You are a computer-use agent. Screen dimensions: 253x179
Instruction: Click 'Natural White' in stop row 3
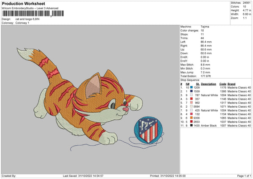(x=209, y=95)
